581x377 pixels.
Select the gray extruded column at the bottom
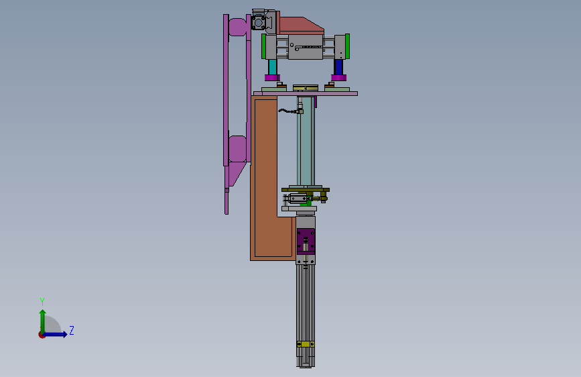tap(306, 315)
